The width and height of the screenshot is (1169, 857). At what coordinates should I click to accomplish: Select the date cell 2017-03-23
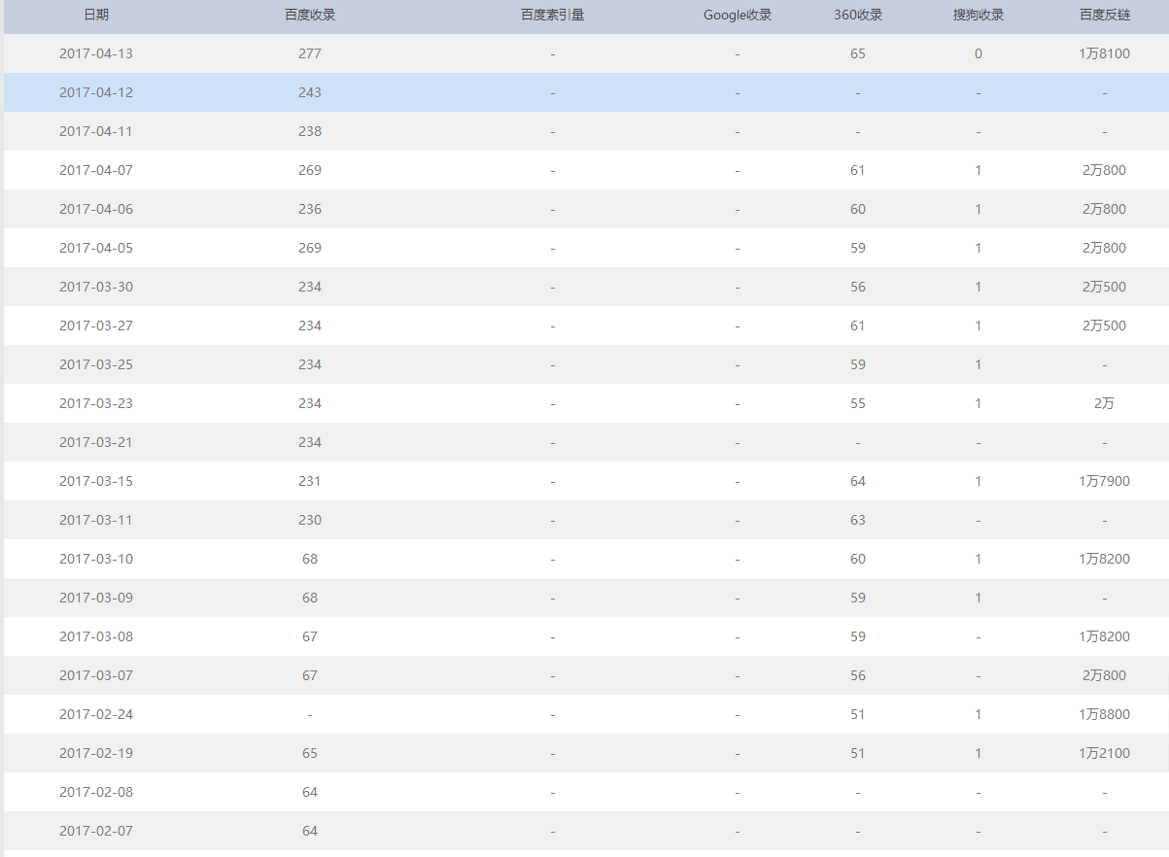tap(96, 403)
